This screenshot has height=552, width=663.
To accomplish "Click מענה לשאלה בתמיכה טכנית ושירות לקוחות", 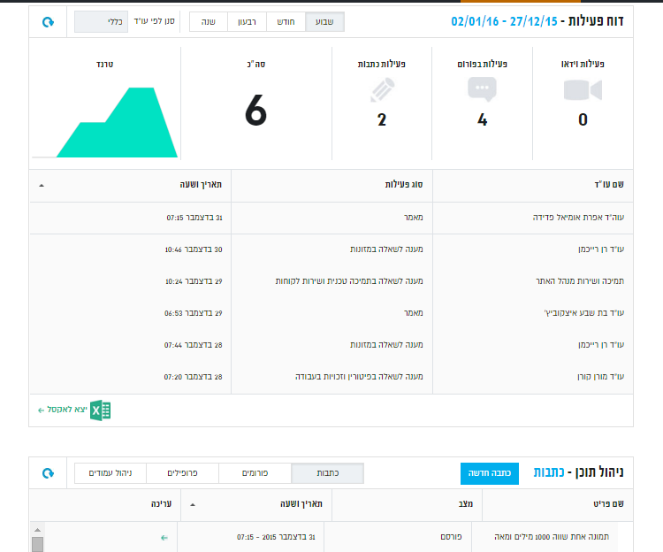I will (x=349, y=280).
